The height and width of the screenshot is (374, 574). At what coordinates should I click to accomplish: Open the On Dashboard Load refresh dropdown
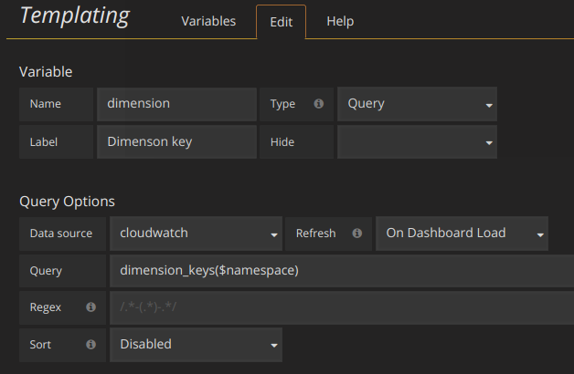pyautogui.click(x=462, y=234)
